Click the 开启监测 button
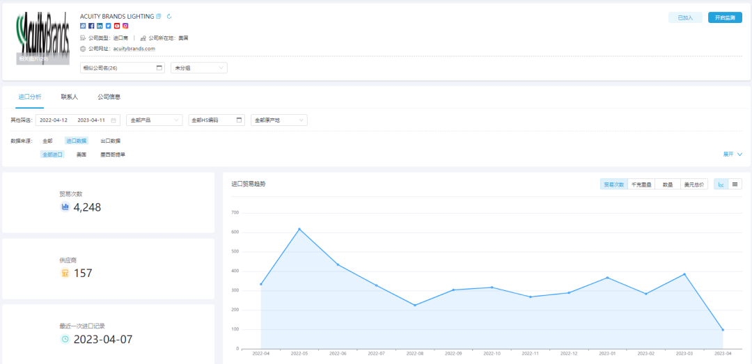 [x=725, y=18]
